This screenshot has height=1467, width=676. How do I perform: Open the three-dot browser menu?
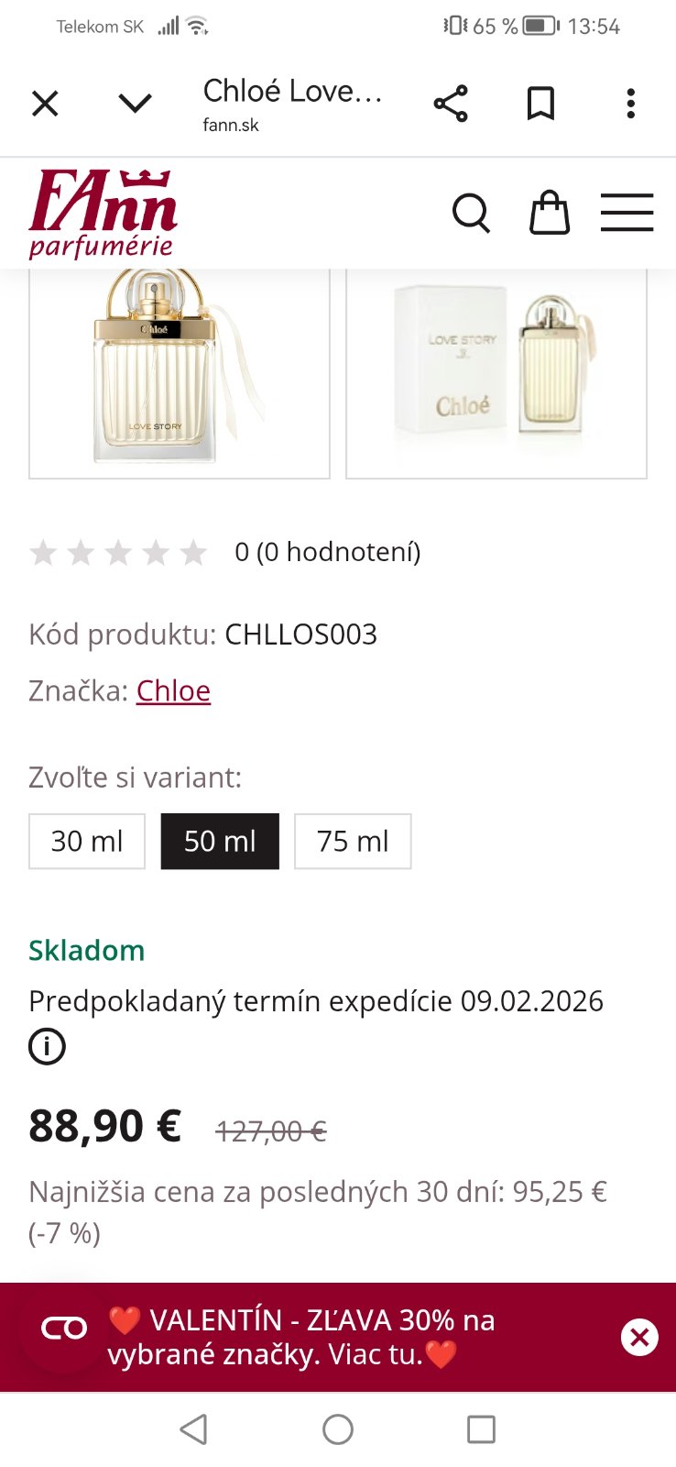point(630,104)
